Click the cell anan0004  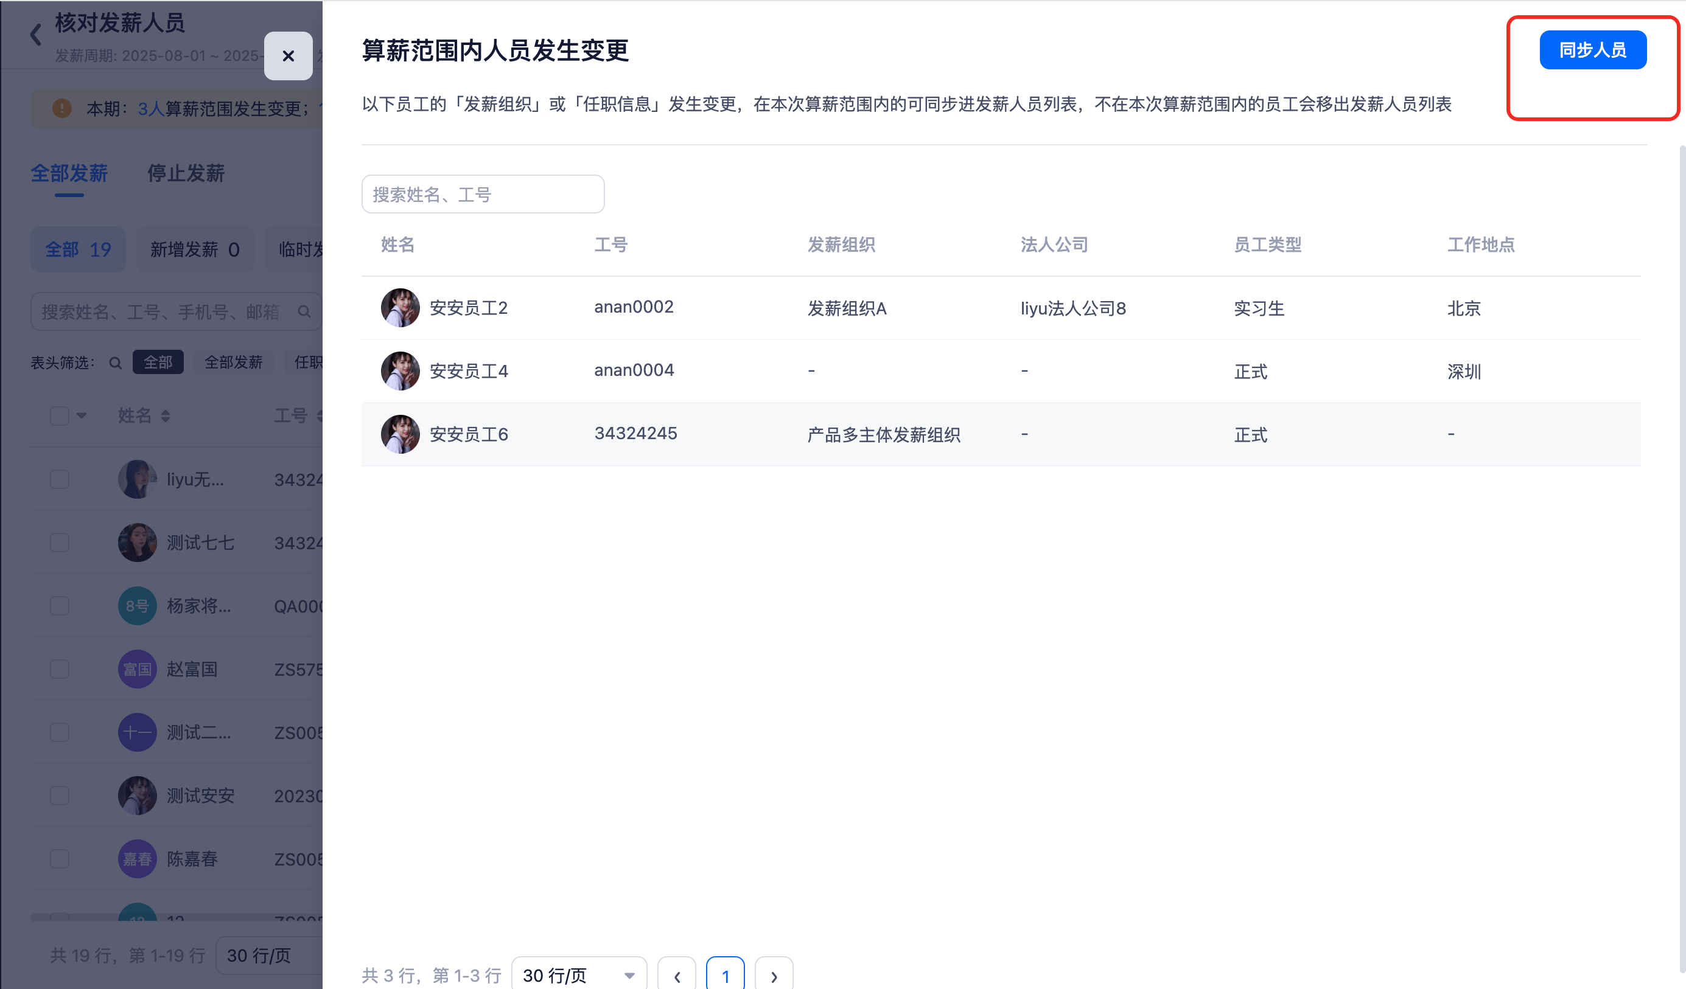tap(634, 370)
